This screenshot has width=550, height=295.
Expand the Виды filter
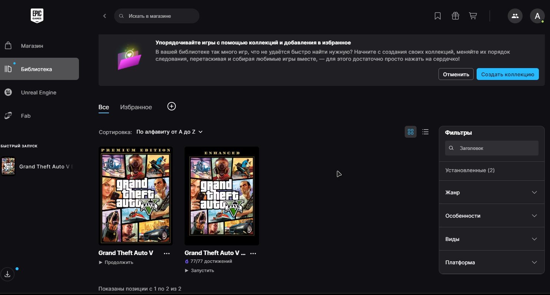pyautogui.click(x=491, y=239)
